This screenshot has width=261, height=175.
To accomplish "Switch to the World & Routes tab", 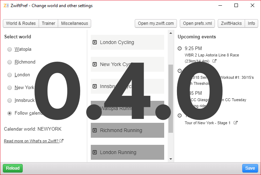I will coord(21,23).
